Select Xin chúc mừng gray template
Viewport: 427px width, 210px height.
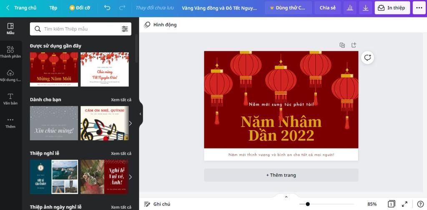click(x=54, y=123)
